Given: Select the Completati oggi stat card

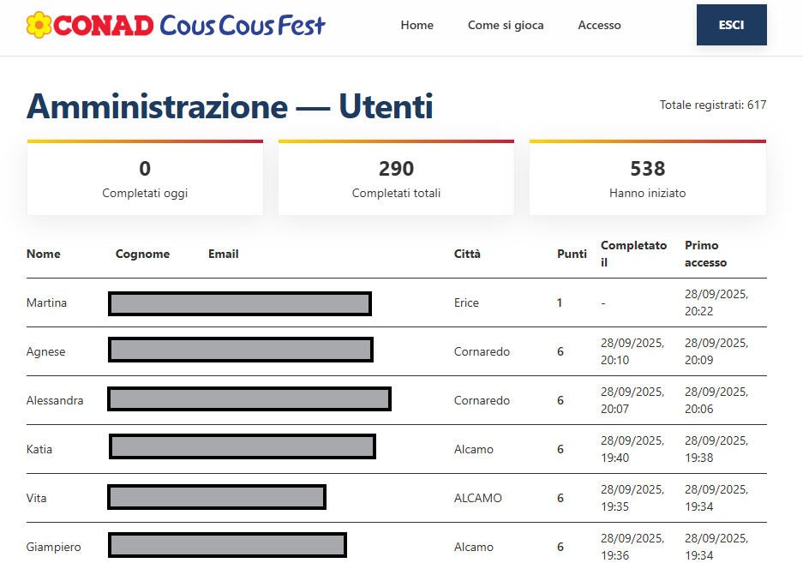Looking at the screenshot, I should [145, 177].
